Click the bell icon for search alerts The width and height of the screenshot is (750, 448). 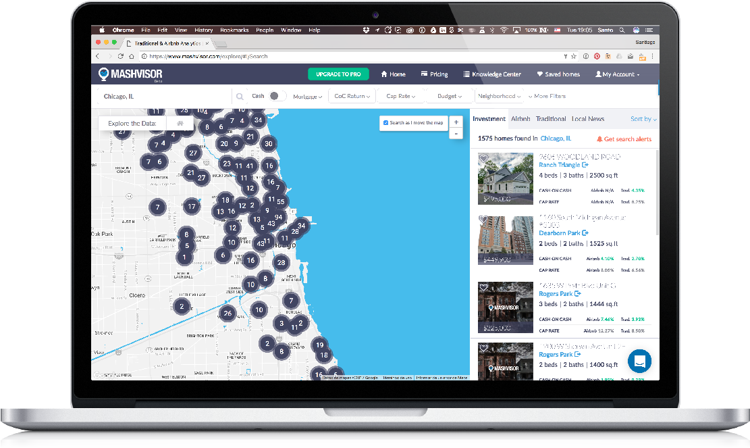click(599, 139)
